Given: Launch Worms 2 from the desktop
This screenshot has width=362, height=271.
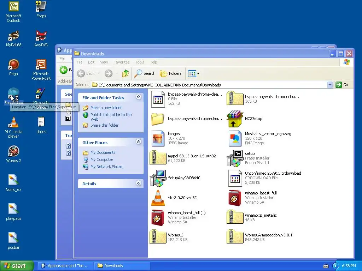Looking at the screenshot, I should tap(13, 155).
